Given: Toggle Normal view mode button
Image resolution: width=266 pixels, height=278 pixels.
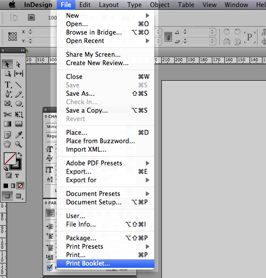Looking at the screenshot, I should point(7,196).
